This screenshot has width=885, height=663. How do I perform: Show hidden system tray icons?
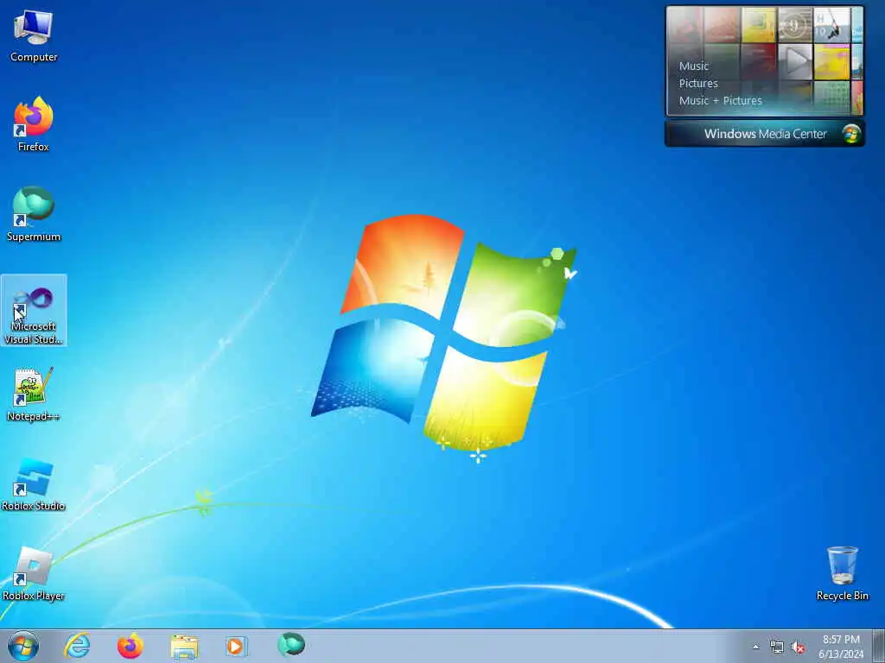[755, 647]
